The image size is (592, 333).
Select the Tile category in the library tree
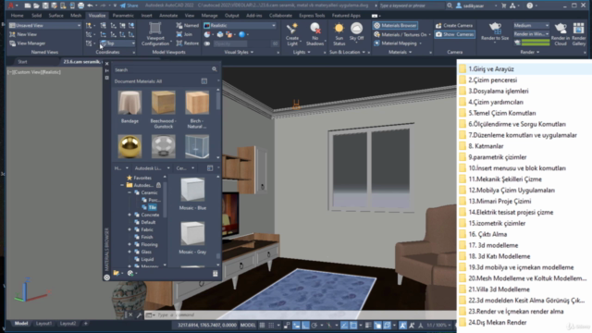pyautogui.click(x=152, y=207)
